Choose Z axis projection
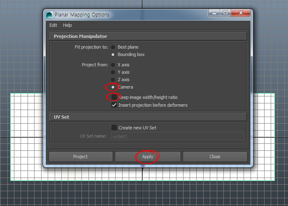 click(x=113, y=80)
